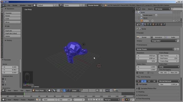This screenshot has height=102, width=183.
Task: Add a new scene with plus icon
Action: pos(81,5)
